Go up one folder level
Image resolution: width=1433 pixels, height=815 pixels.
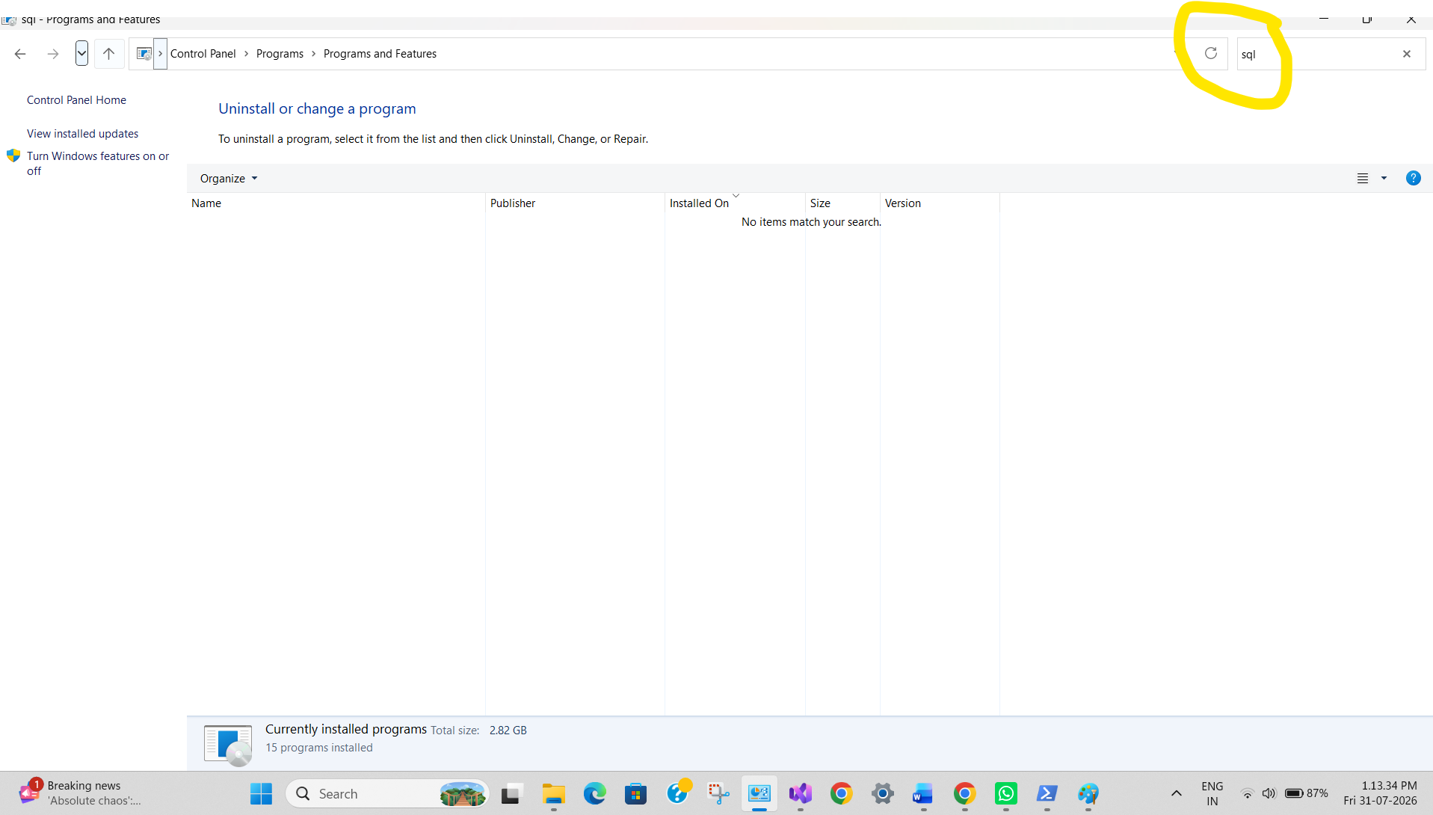108,54
